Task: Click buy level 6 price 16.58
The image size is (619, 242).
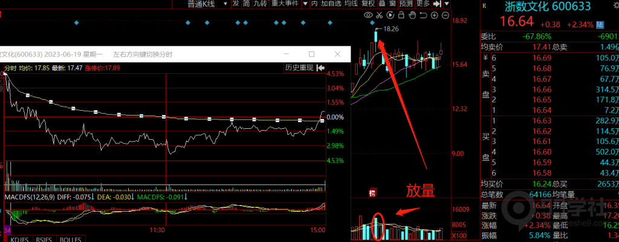Action: click(x=541, y=173)
